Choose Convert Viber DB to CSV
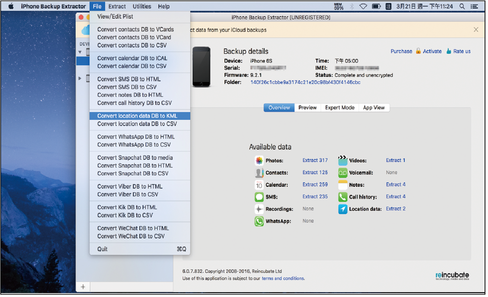This screenshot has height=297, width=488. click(x=140, y=194)
